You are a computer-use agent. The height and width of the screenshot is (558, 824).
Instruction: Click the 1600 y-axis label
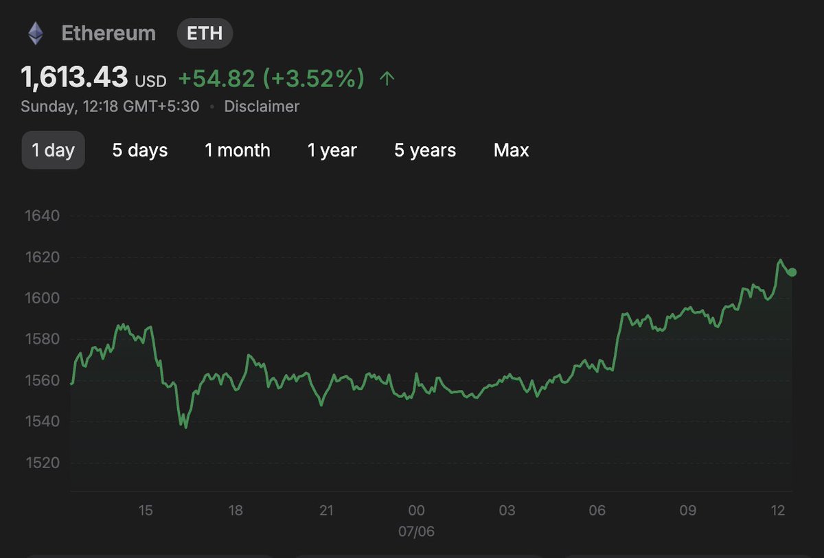43,298
